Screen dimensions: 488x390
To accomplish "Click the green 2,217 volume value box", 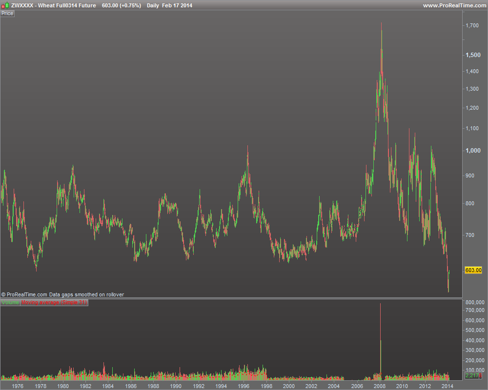I will click(x=472, y=376).
